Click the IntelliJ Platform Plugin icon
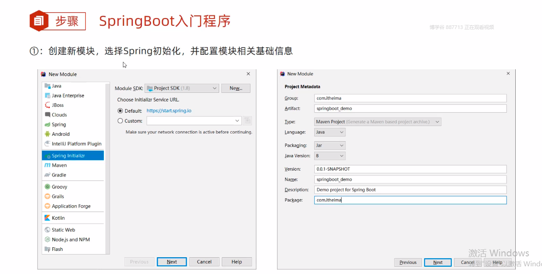 coord(47,144)
